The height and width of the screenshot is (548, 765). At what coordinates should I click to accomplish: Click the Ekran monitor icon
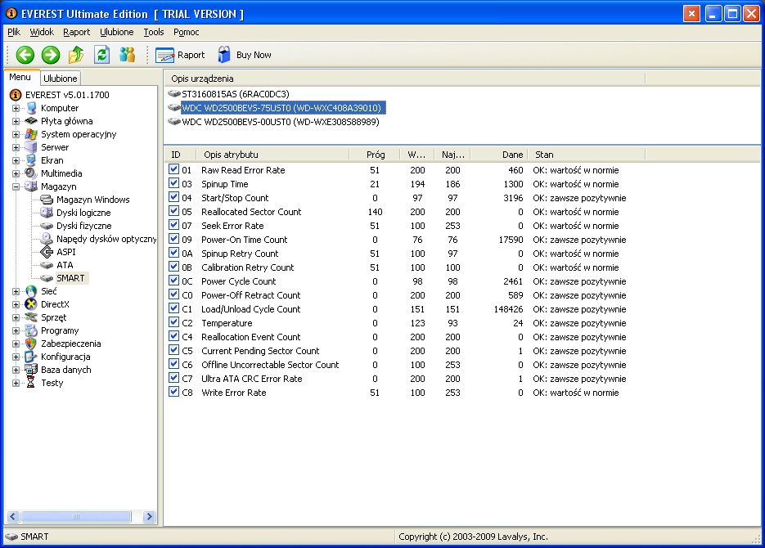pyautogui.click(x=31, y=160)
